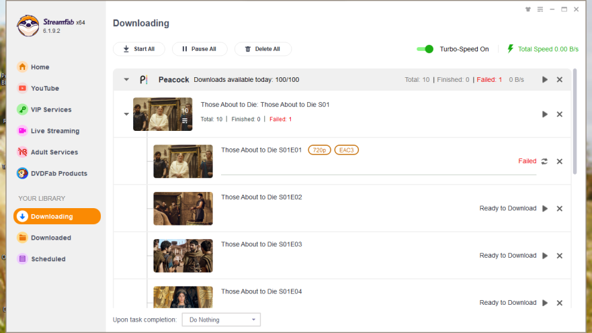The height and width of the screenshot is (333, 592).
Task: Click the Pause All button
Action: 200,49
